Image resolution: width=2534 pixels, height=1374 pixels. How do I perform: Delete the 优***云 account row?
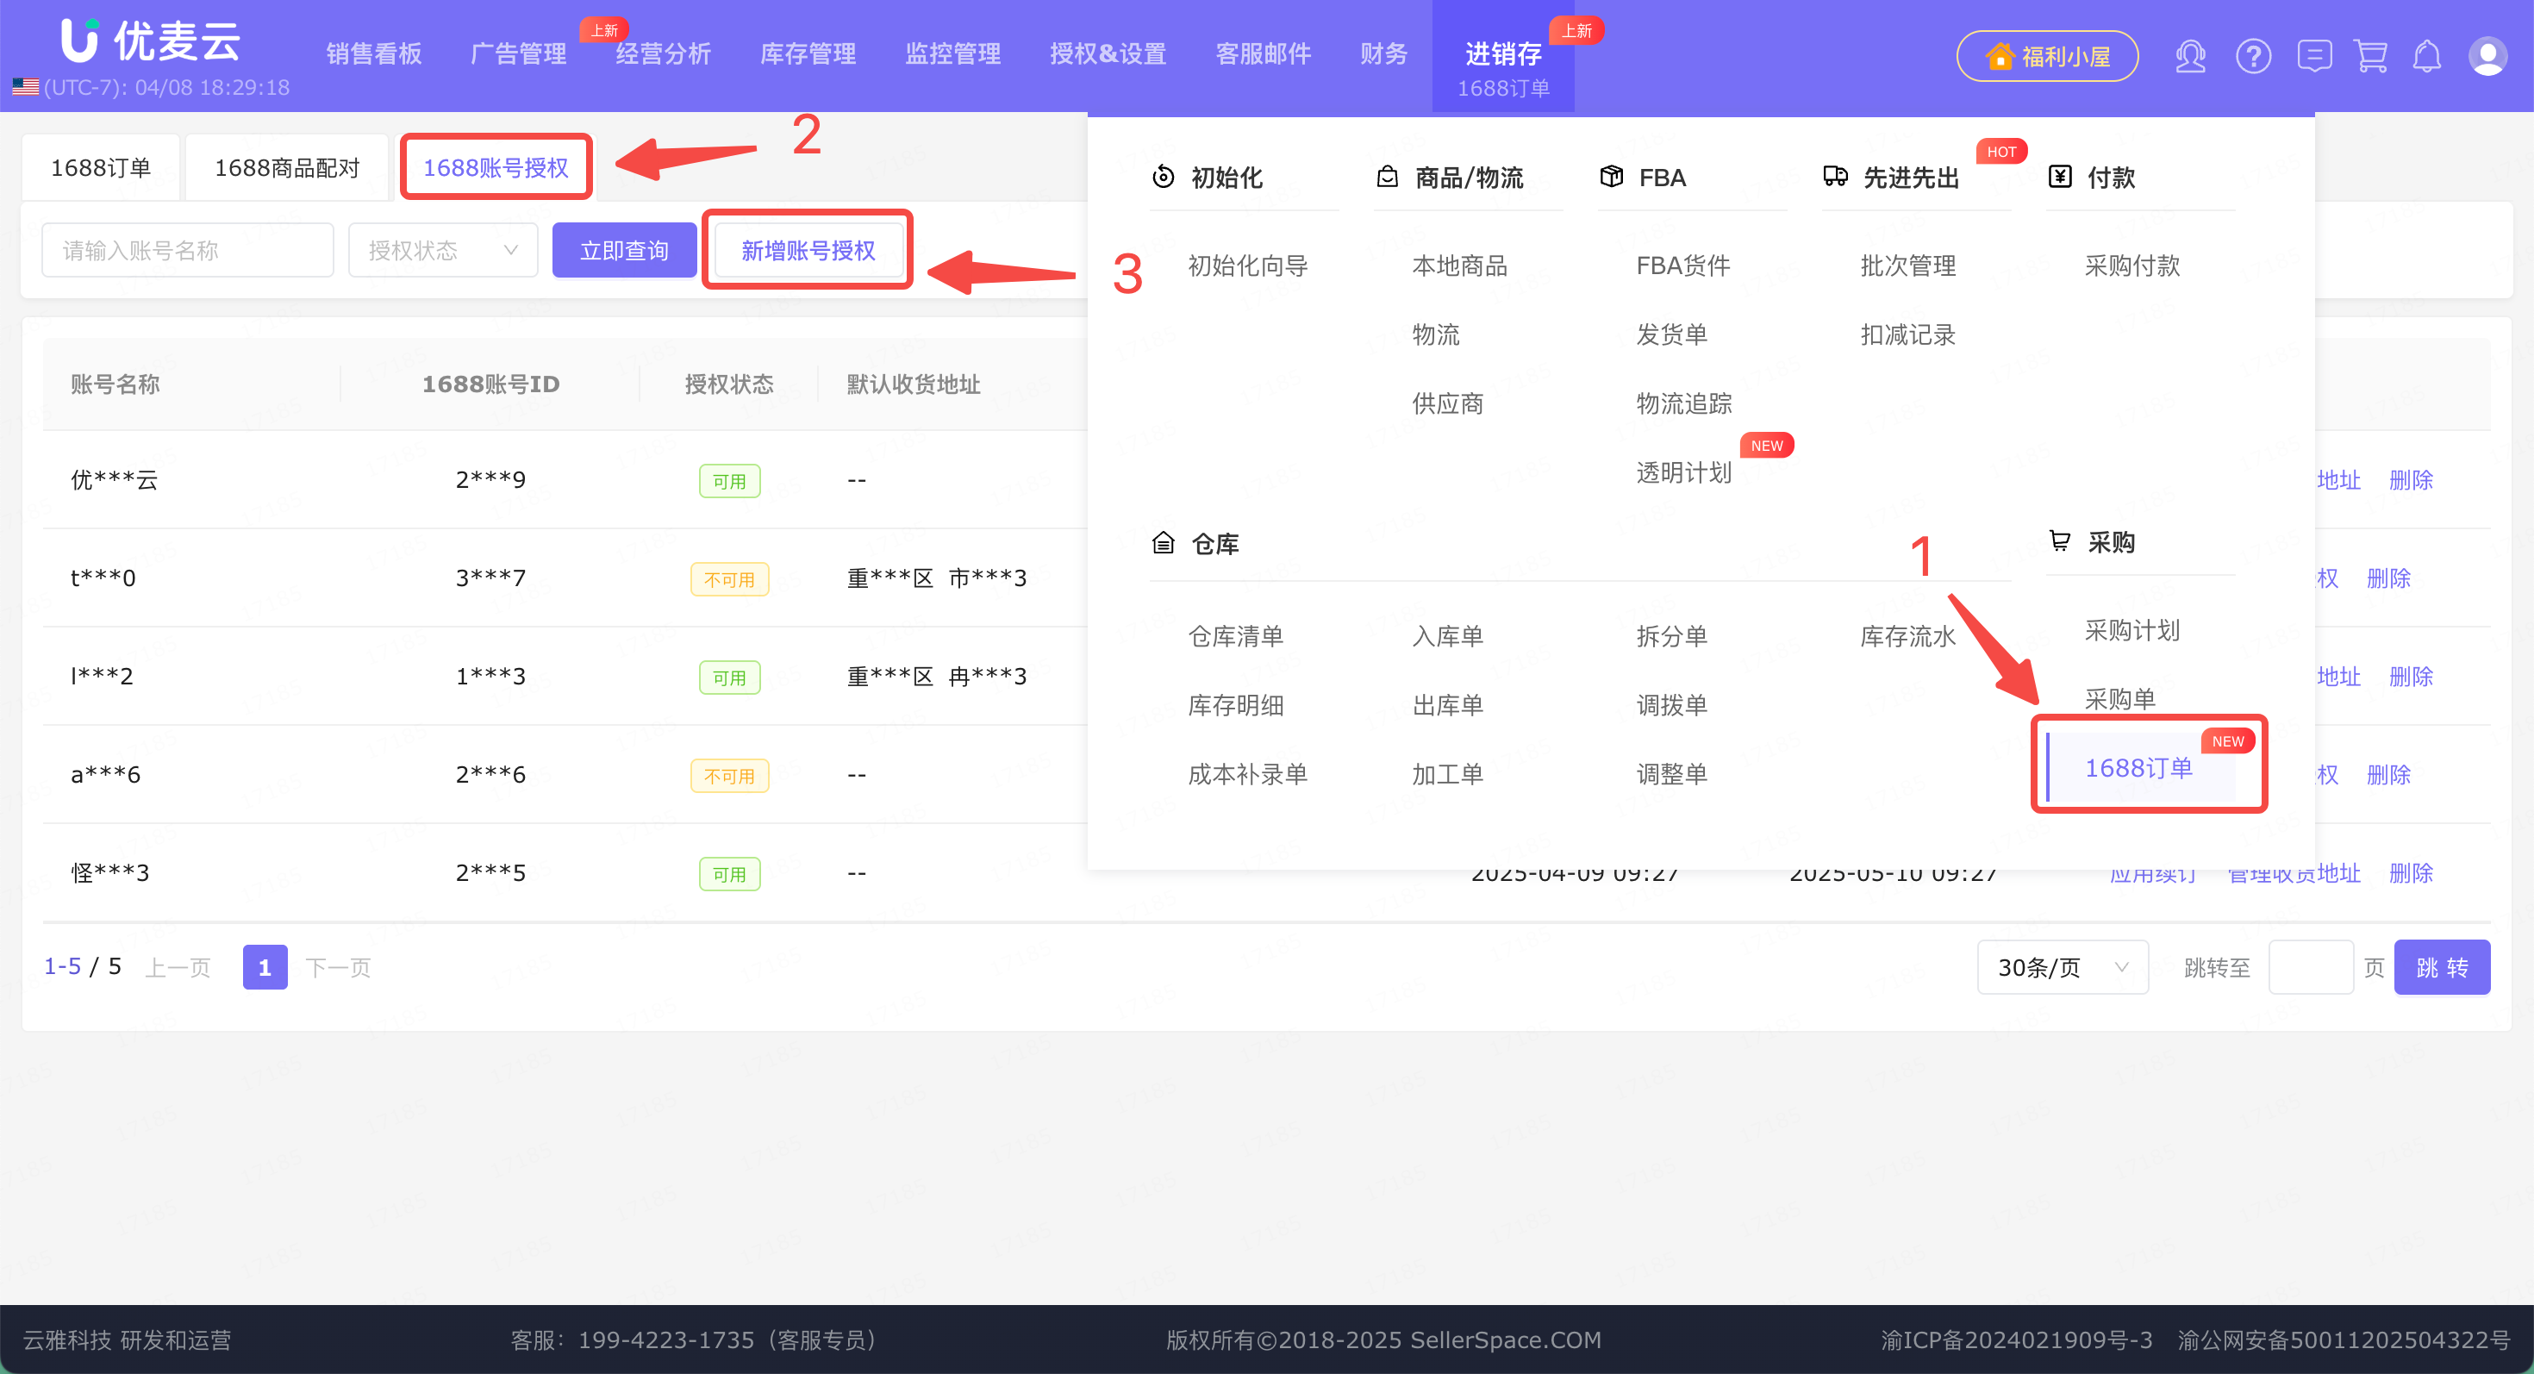tap(2410, 480)
